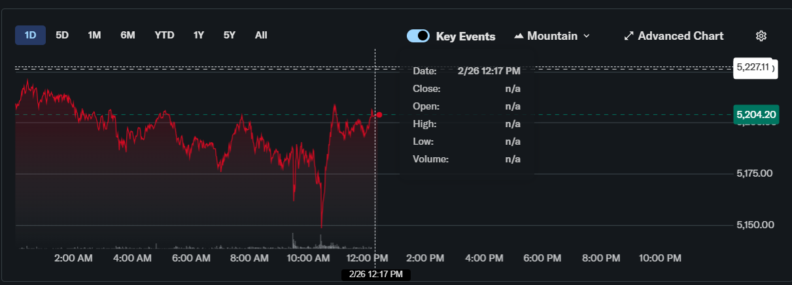Screen dimensions: 792x285
Task: Click the 5,227.11 previous close label
Action: [x=754, y=67]
